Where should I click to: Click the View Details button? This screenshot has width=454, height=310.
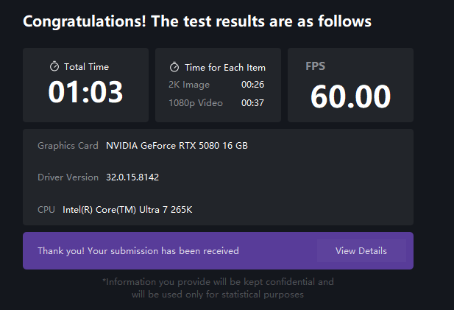(361, 251)
